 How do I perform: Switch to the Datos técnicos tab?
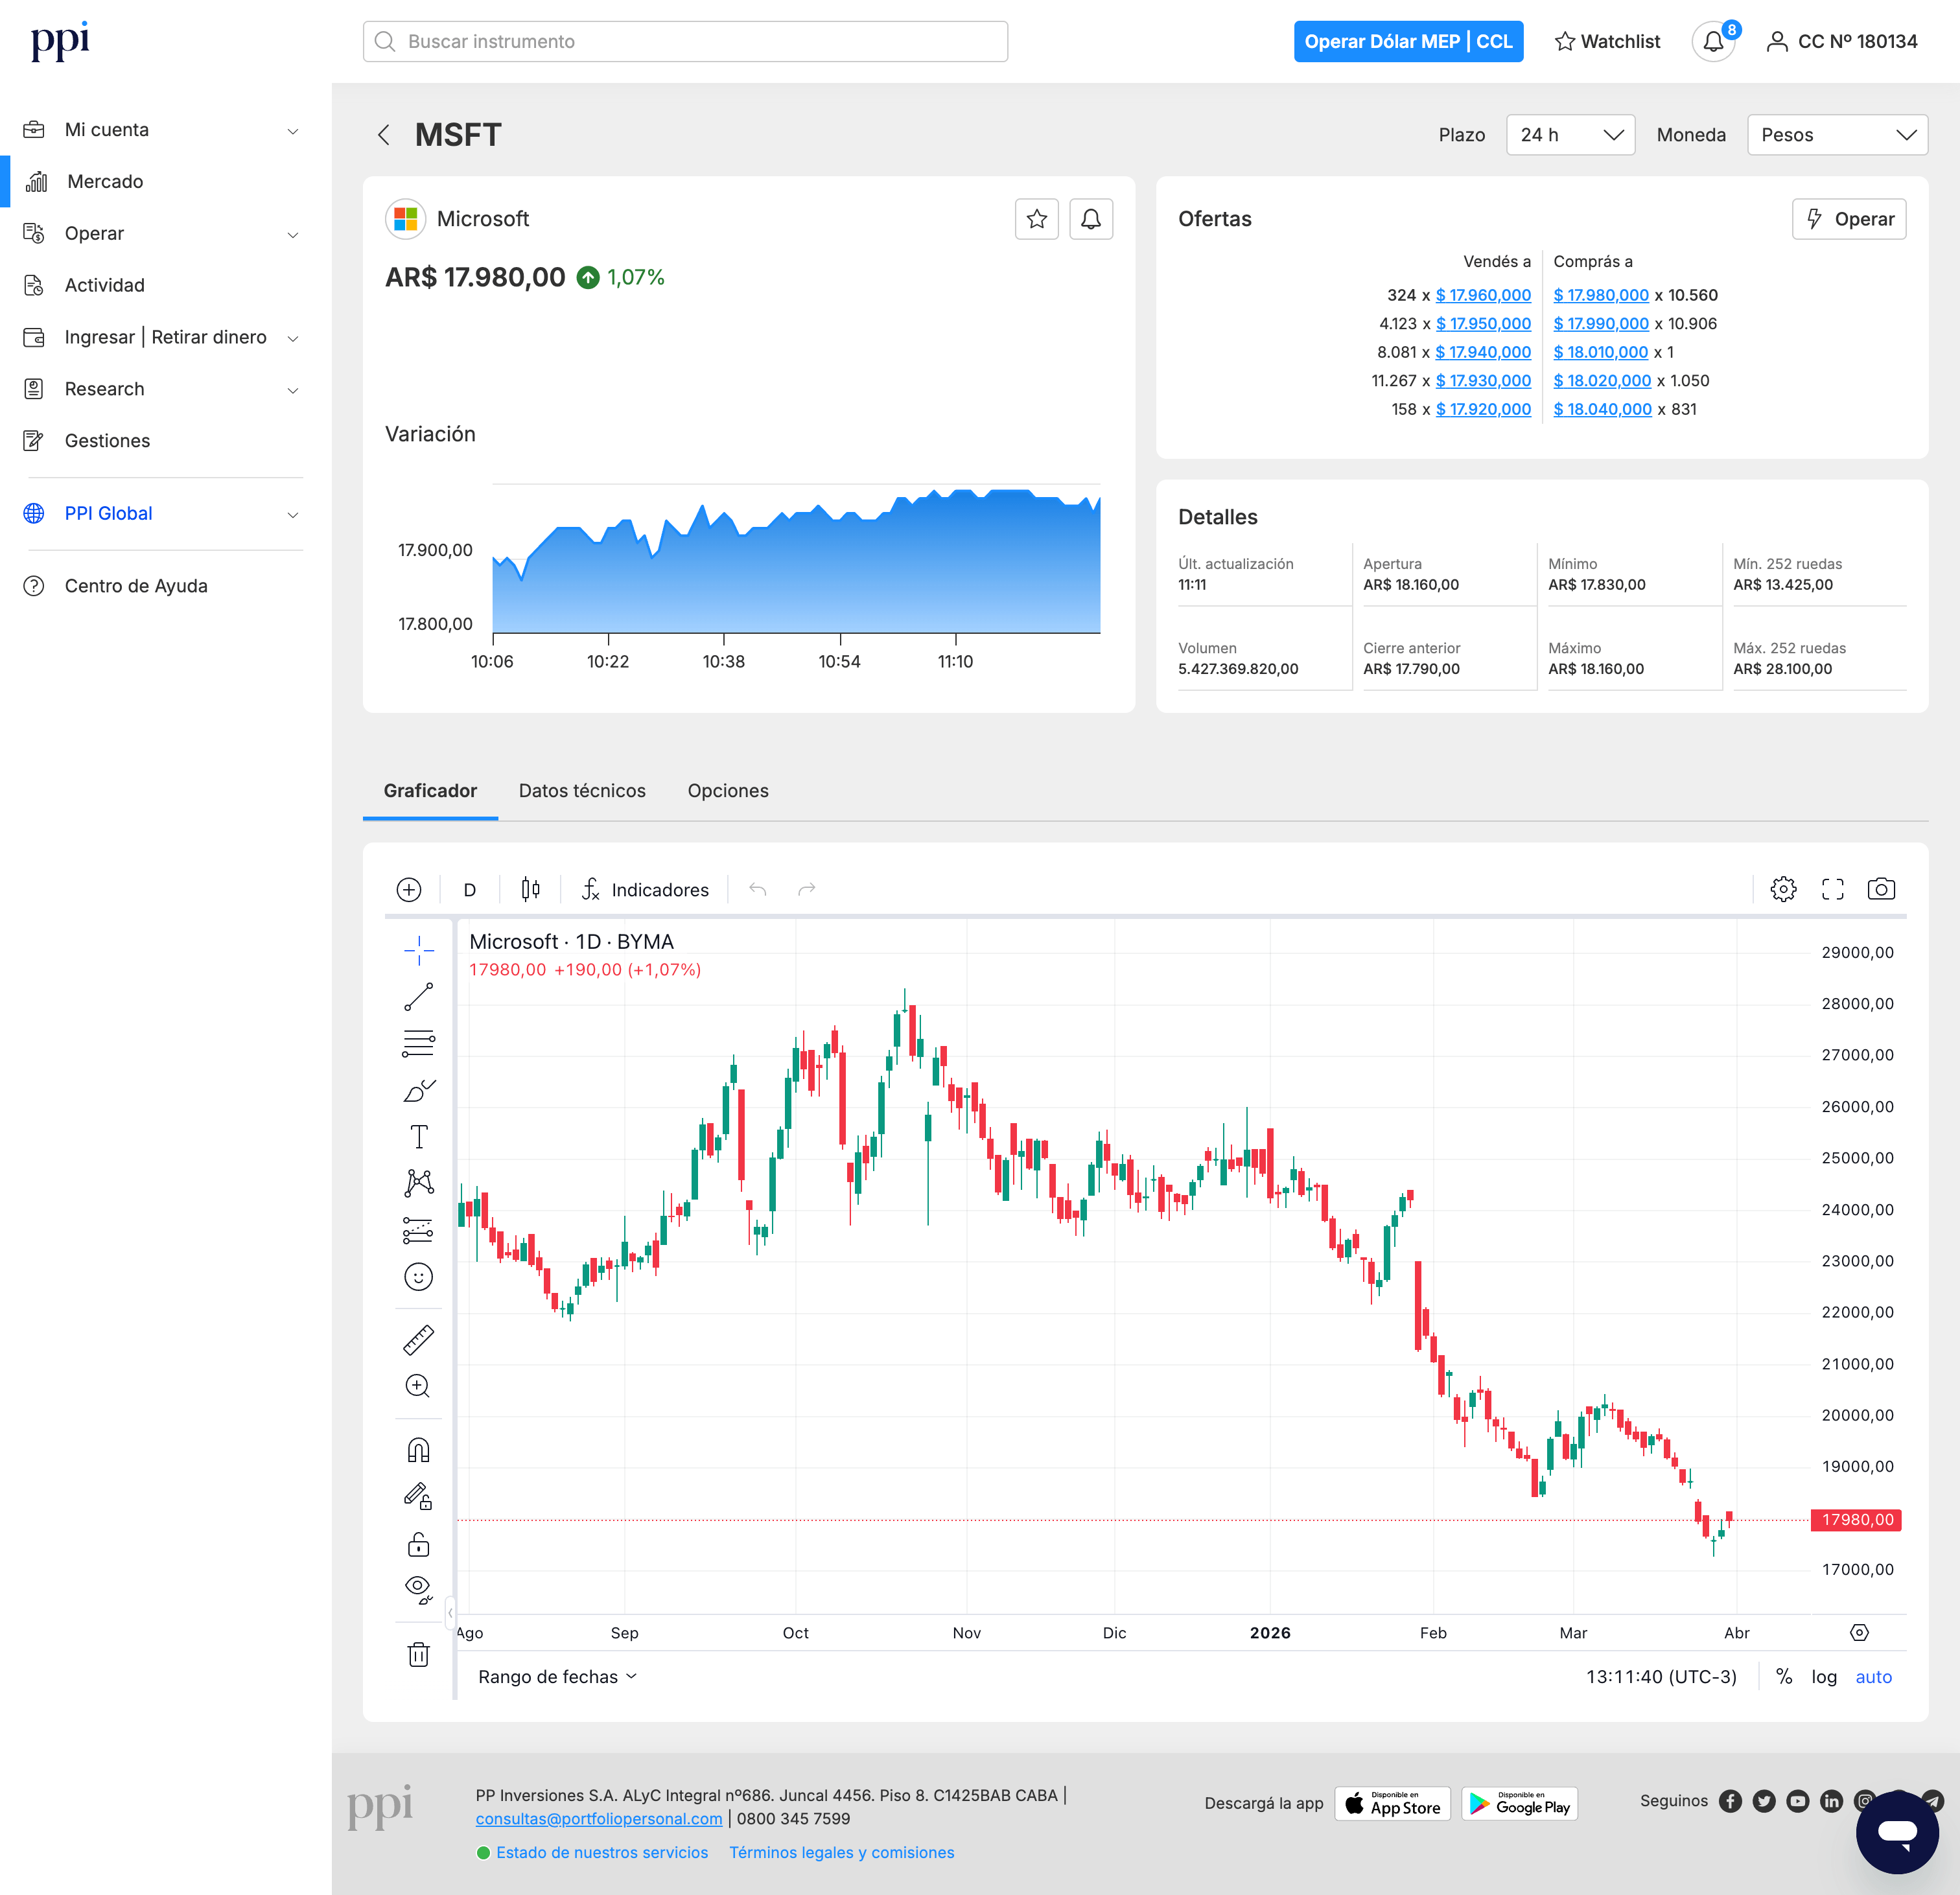(582, 791)
